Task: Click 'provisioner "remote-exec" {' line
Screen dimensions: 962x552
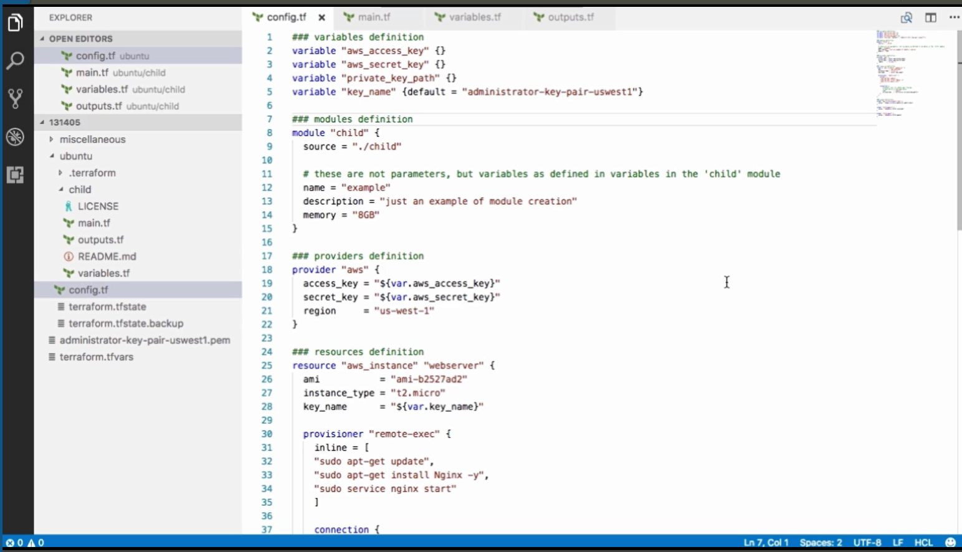Action: pyautogui.click(x=377, y=434)
